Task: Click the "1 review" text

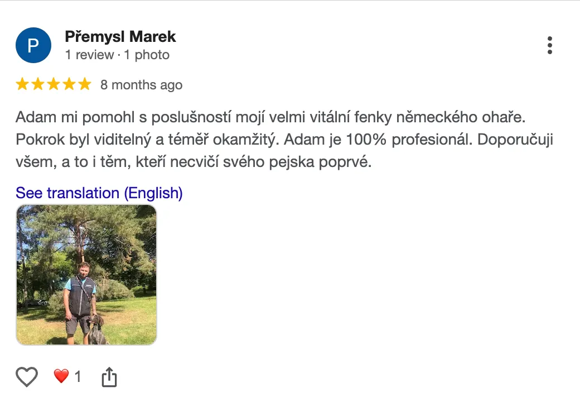Action: (89, 55)
